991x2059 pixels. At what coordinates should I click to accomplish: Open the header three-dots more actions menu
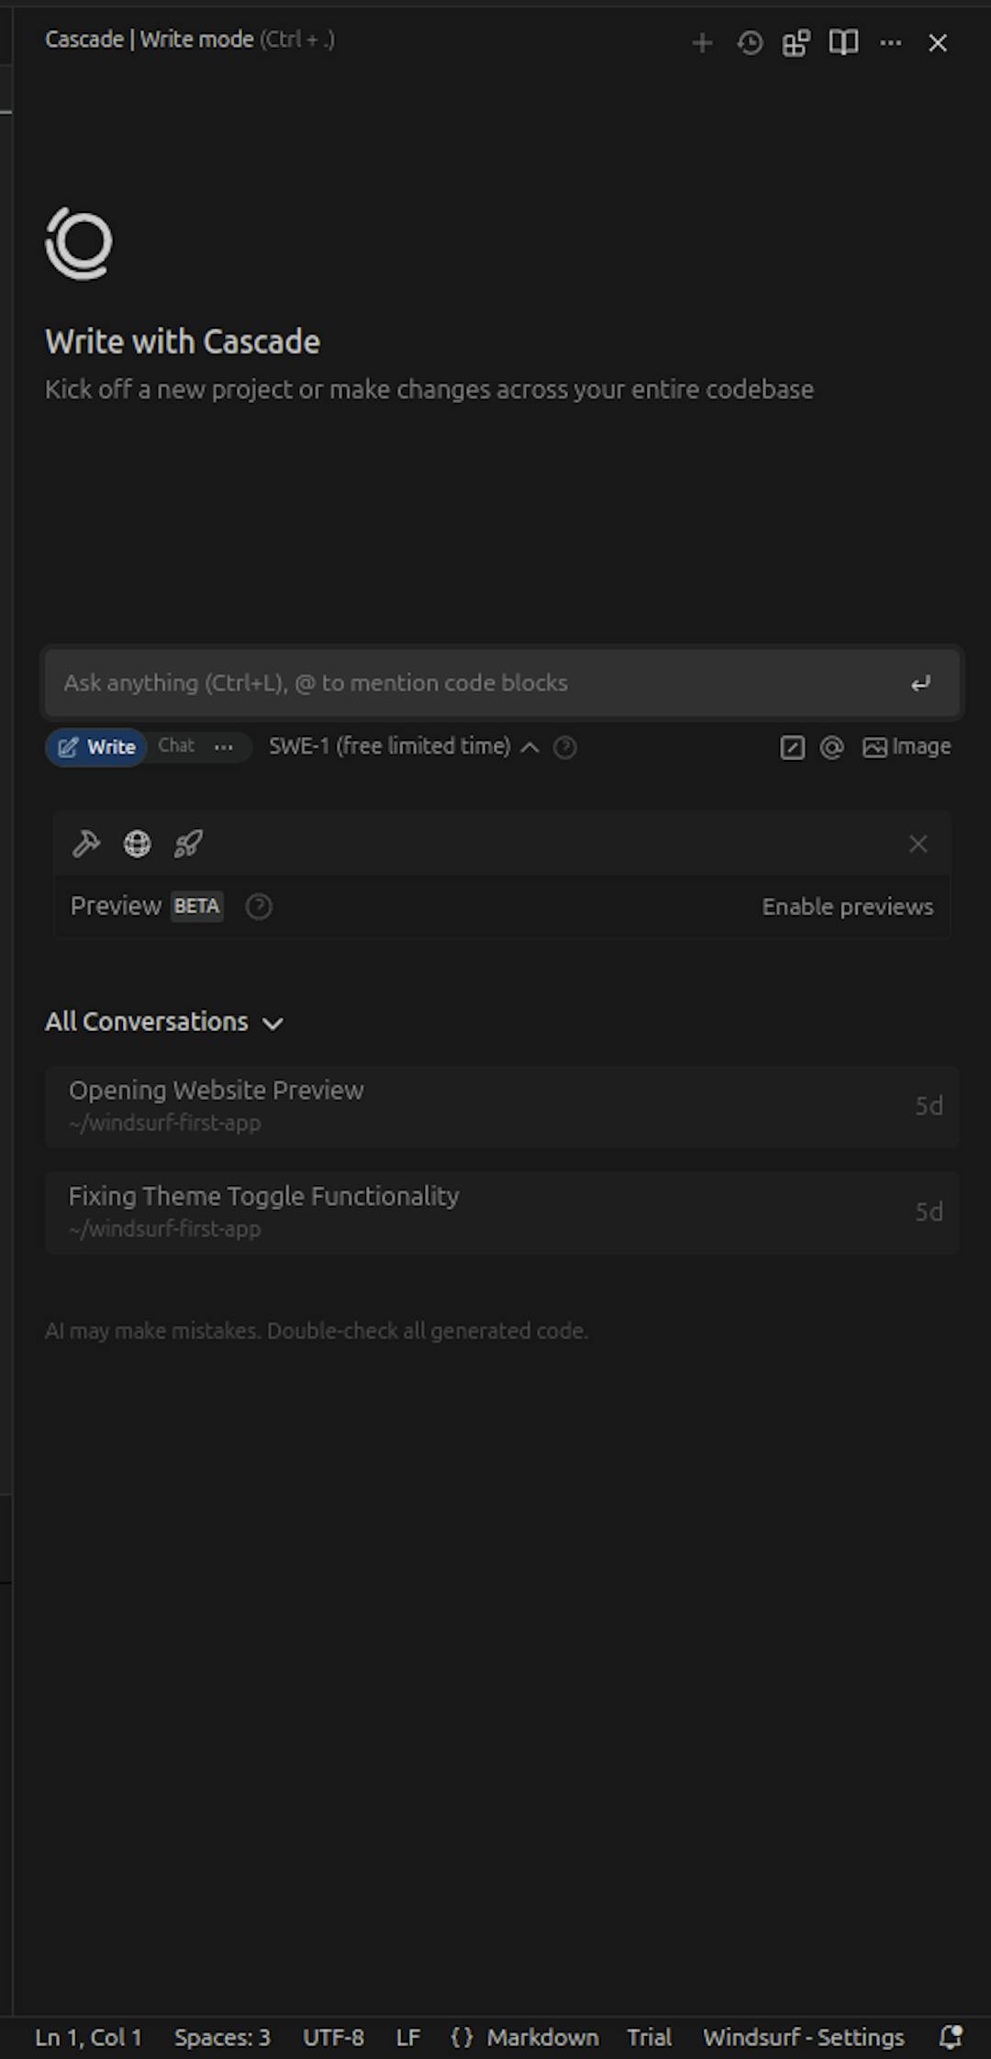(x=890, y=43)
